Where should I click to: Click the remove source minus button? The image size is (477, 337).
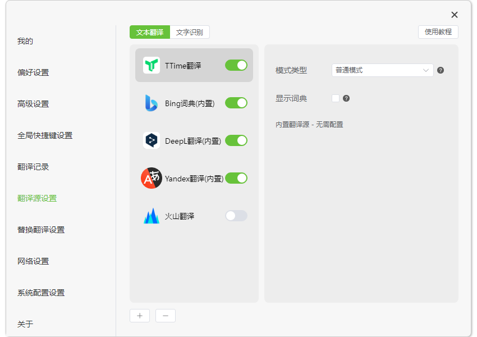[x=165, y=316]
